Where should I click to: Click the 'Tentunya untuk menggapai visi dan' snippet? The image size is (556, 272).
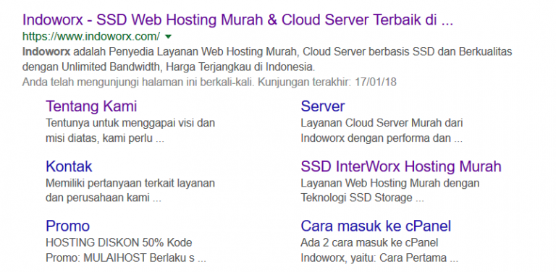(x=130, y=123)
